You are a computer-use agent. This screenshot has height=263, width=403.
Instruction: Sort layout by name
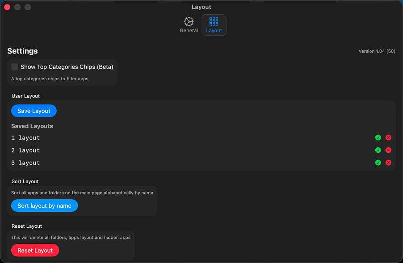[44, 205]
